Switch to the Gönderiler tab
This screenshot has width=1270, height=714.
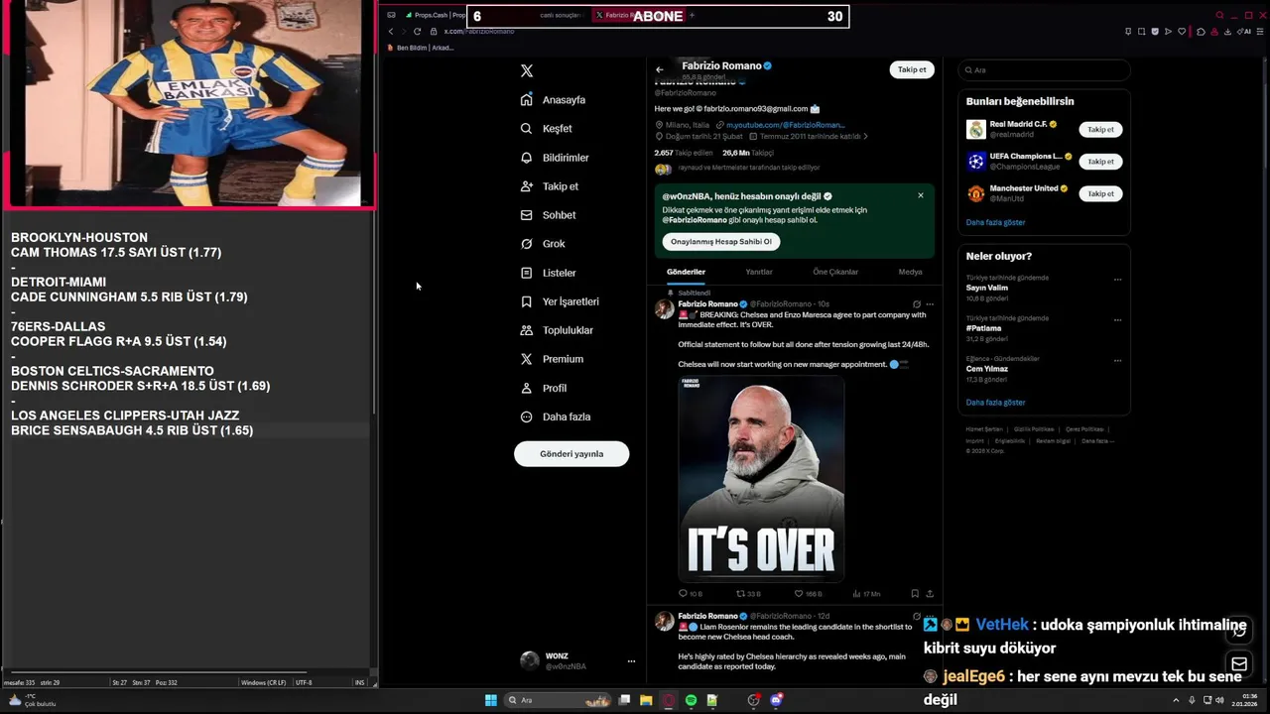pos(686,272)
